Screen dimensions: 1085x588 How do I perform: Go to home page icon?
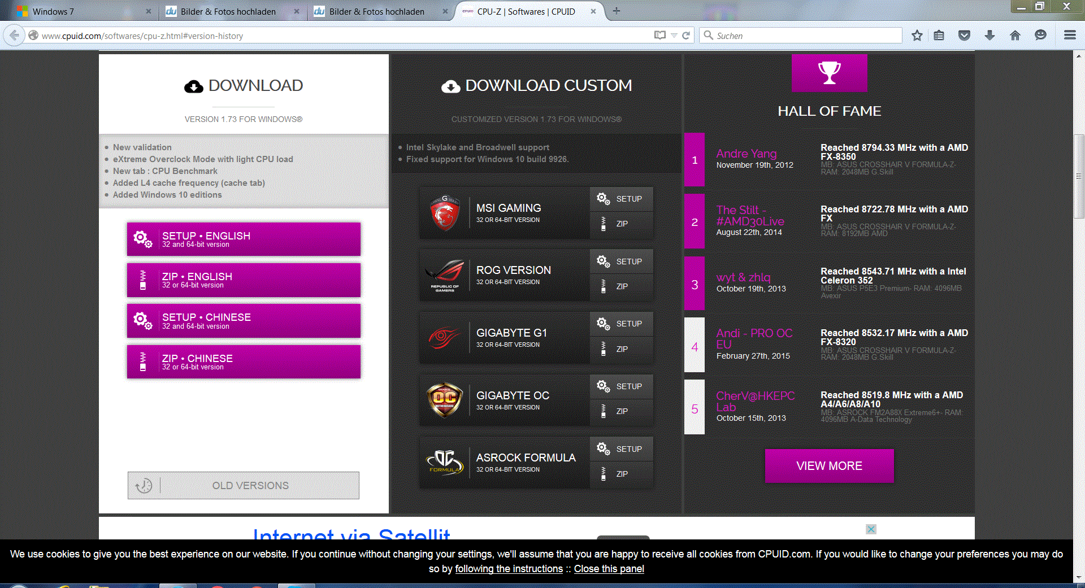1015,36
